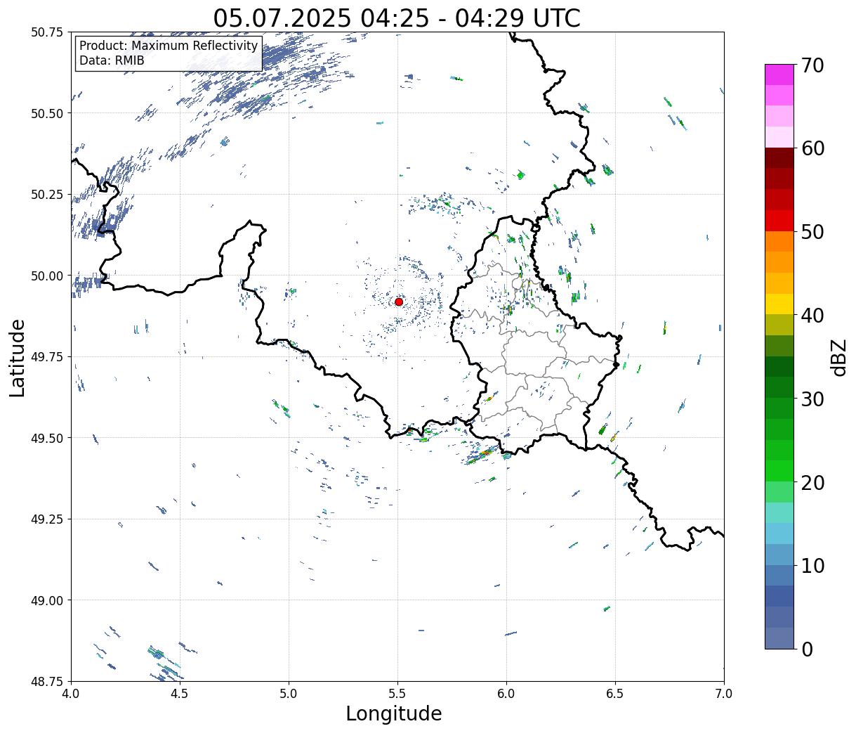Click the 'dBZ' colorbar label

(838, 357)
